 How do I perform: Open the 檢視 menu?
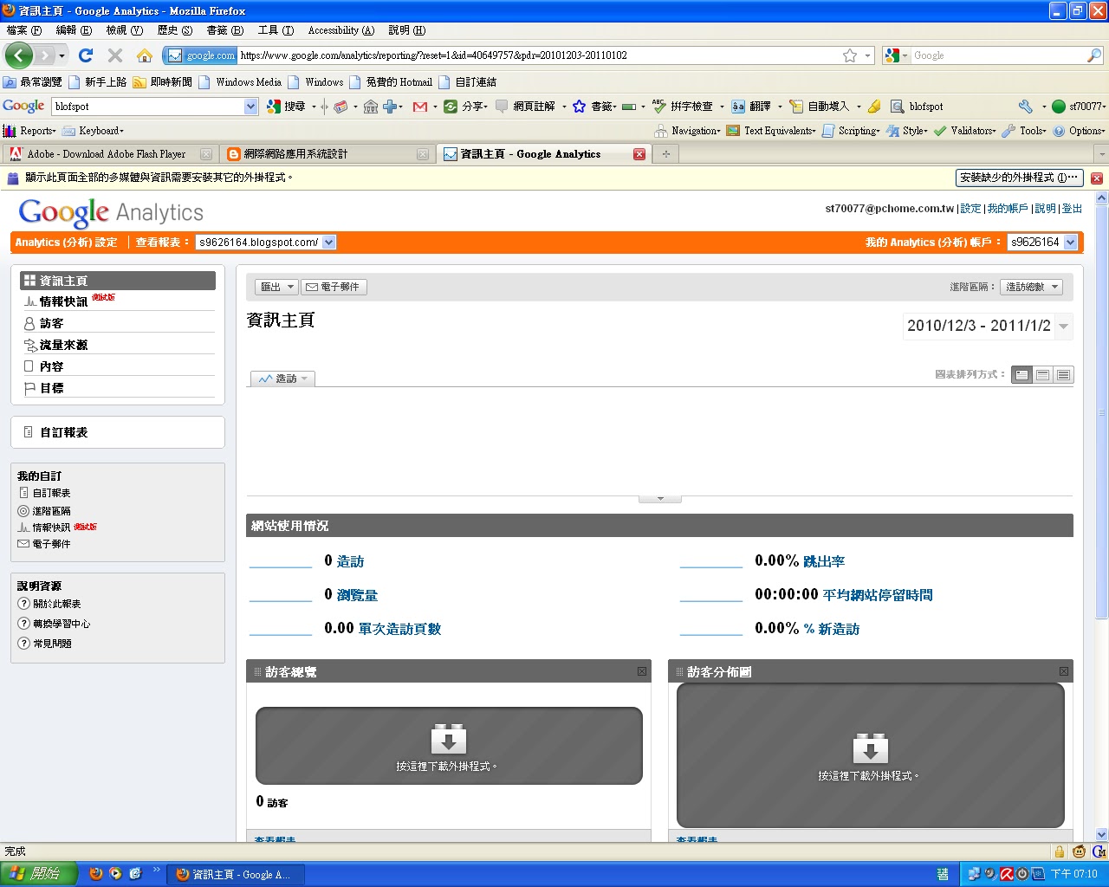tap(124, 30)
